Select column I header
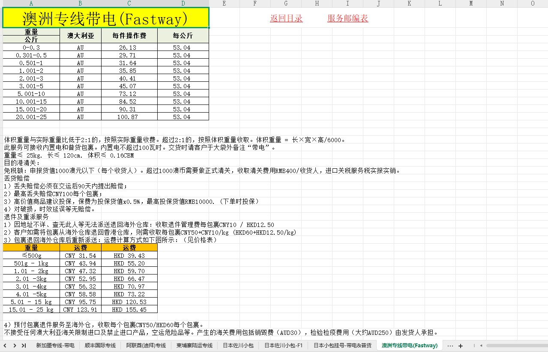 [347, 3]
